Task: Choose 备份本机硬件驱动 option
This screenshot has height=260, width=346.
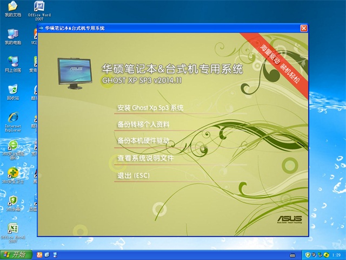Action: [x=143, y=141]
